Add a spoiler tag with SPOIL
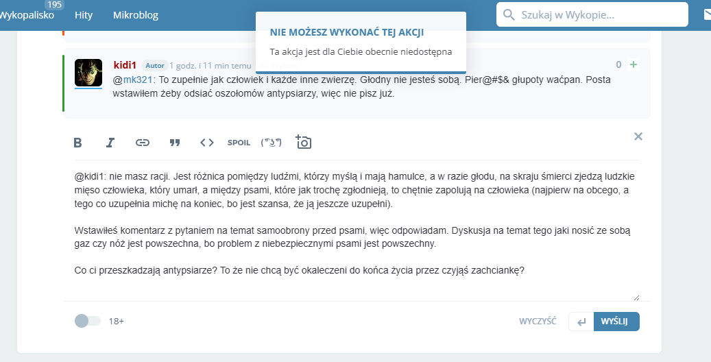Screen dimensions: 711x362 pyautogui.click(x=239, y=143)
